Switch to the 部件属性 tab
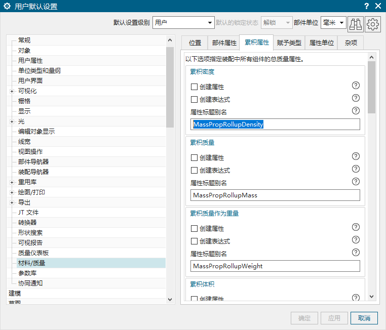386x330 pixels. click(224, 43)
